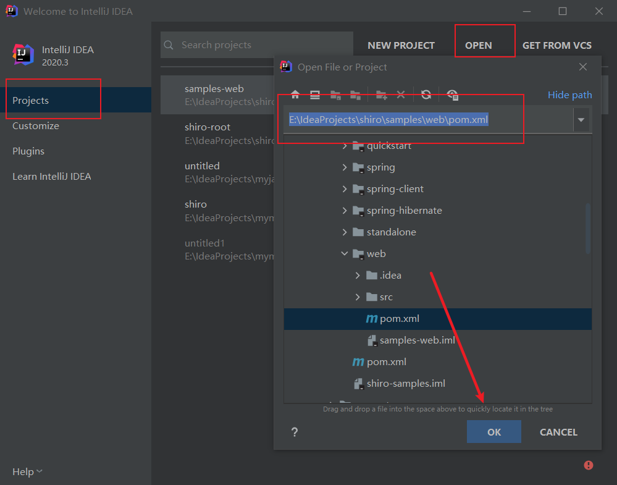Open recent project untitled
Screen dimensions: 617x485
click(217, 172)
